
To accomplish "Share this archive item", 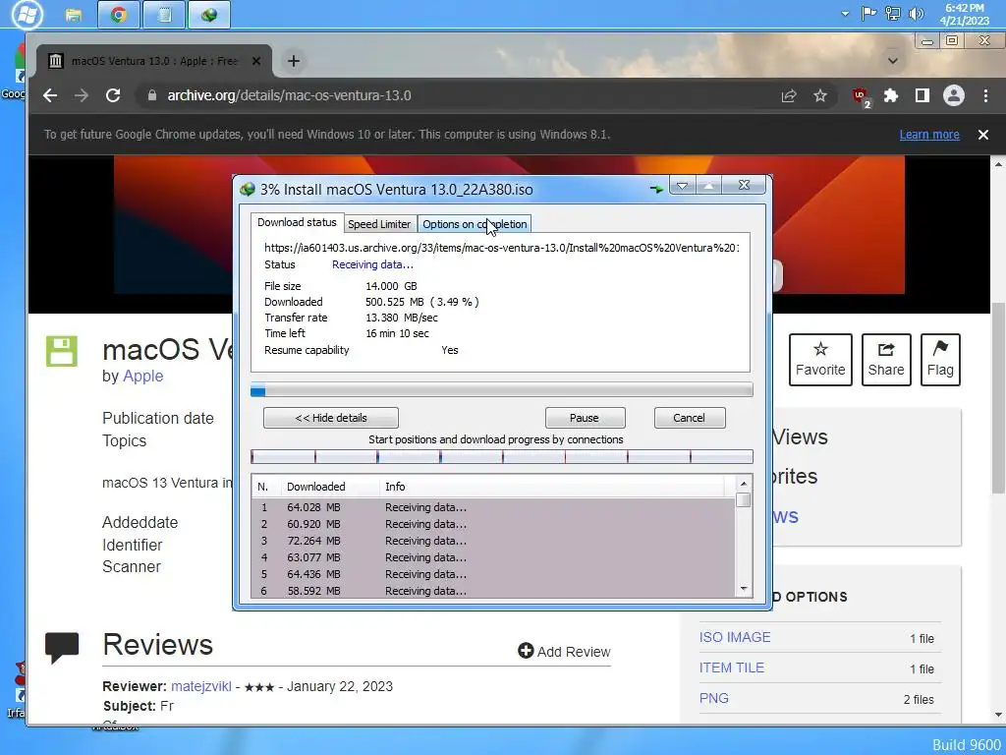I will coord(886,360).
